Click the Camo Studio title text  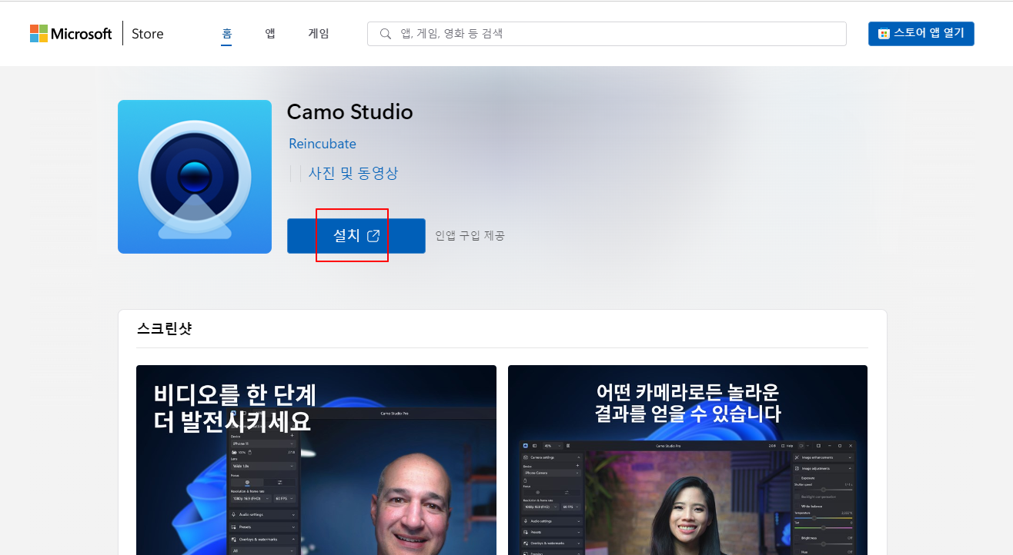(349, 112)
